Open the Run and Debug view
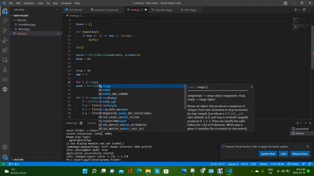 (x=5, y=40)
